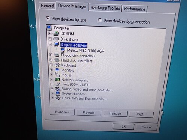
Task: Open the Performance tab
Action: (135, 9)
